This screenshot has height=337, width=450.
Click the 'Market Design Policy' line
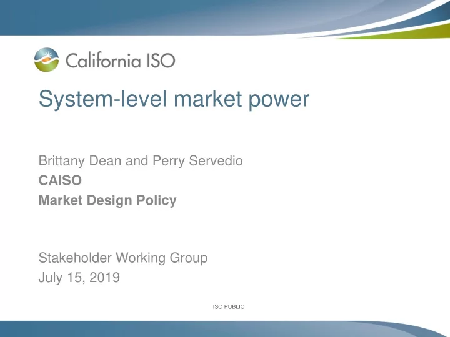pyautogui.click(x=107, y=200)
